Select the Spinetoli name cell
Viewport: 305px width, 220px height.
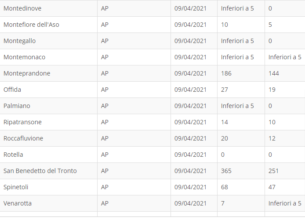[16, 187]
